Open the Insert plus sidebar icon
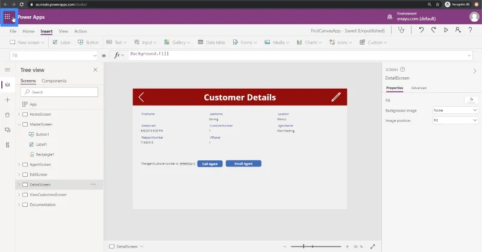 click(8, 99)
